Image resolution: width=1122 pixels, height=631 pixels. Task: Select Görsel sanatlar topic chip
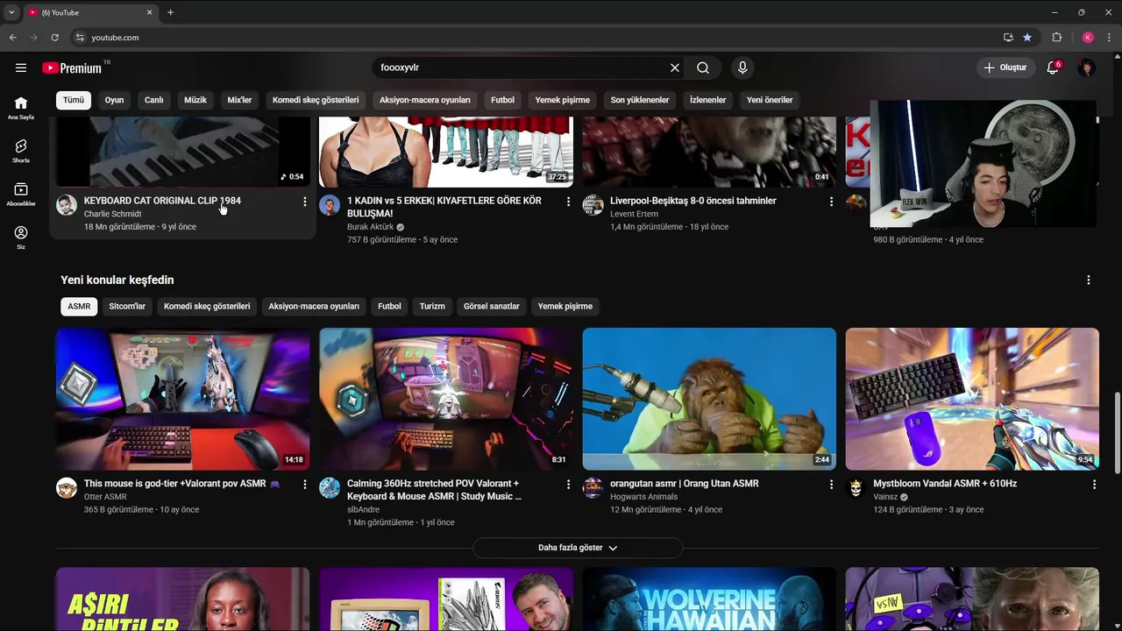point(492,307)
